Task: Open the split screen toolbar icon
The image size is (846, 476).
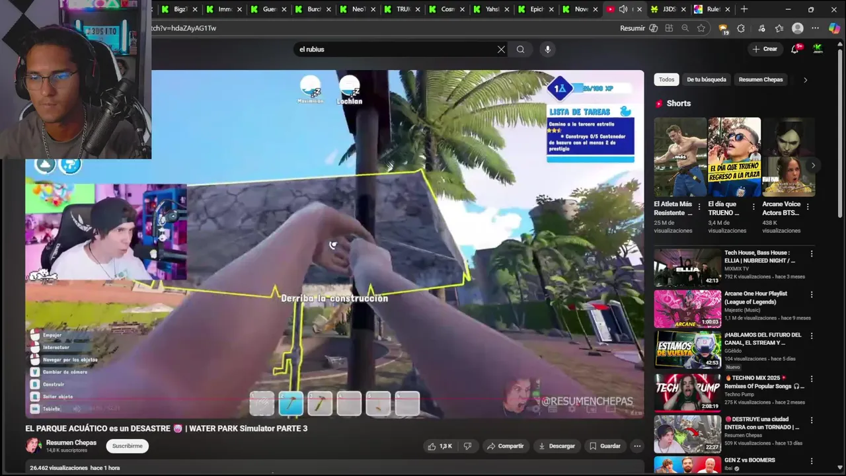Action: coord(669,28)
